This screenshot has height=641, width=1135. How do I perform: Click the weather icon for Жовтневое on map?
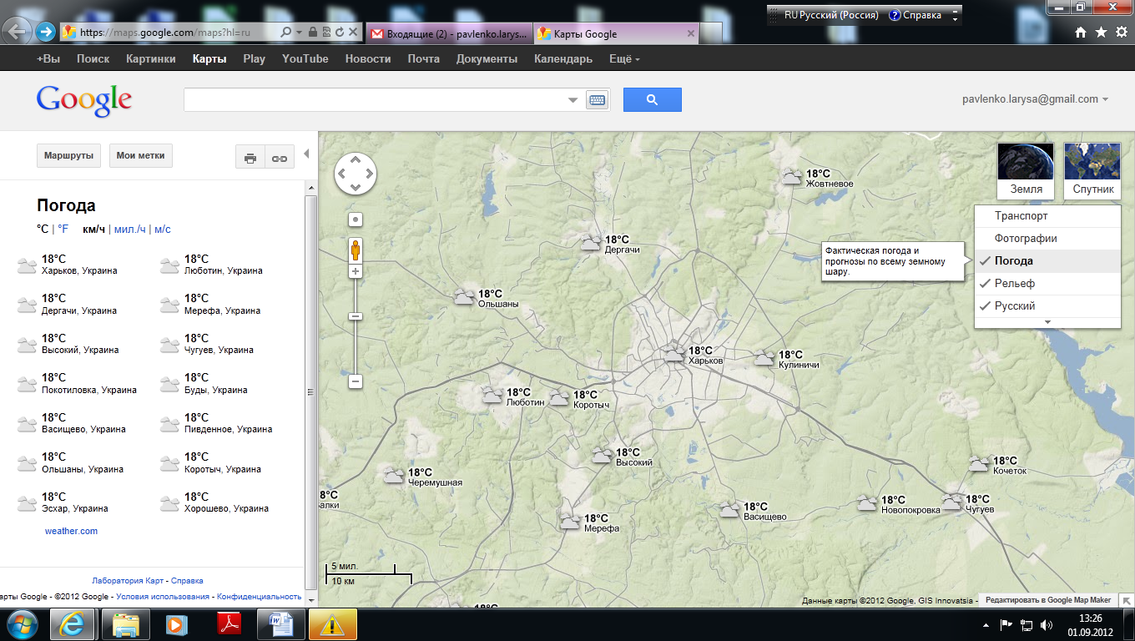(791, 176)
